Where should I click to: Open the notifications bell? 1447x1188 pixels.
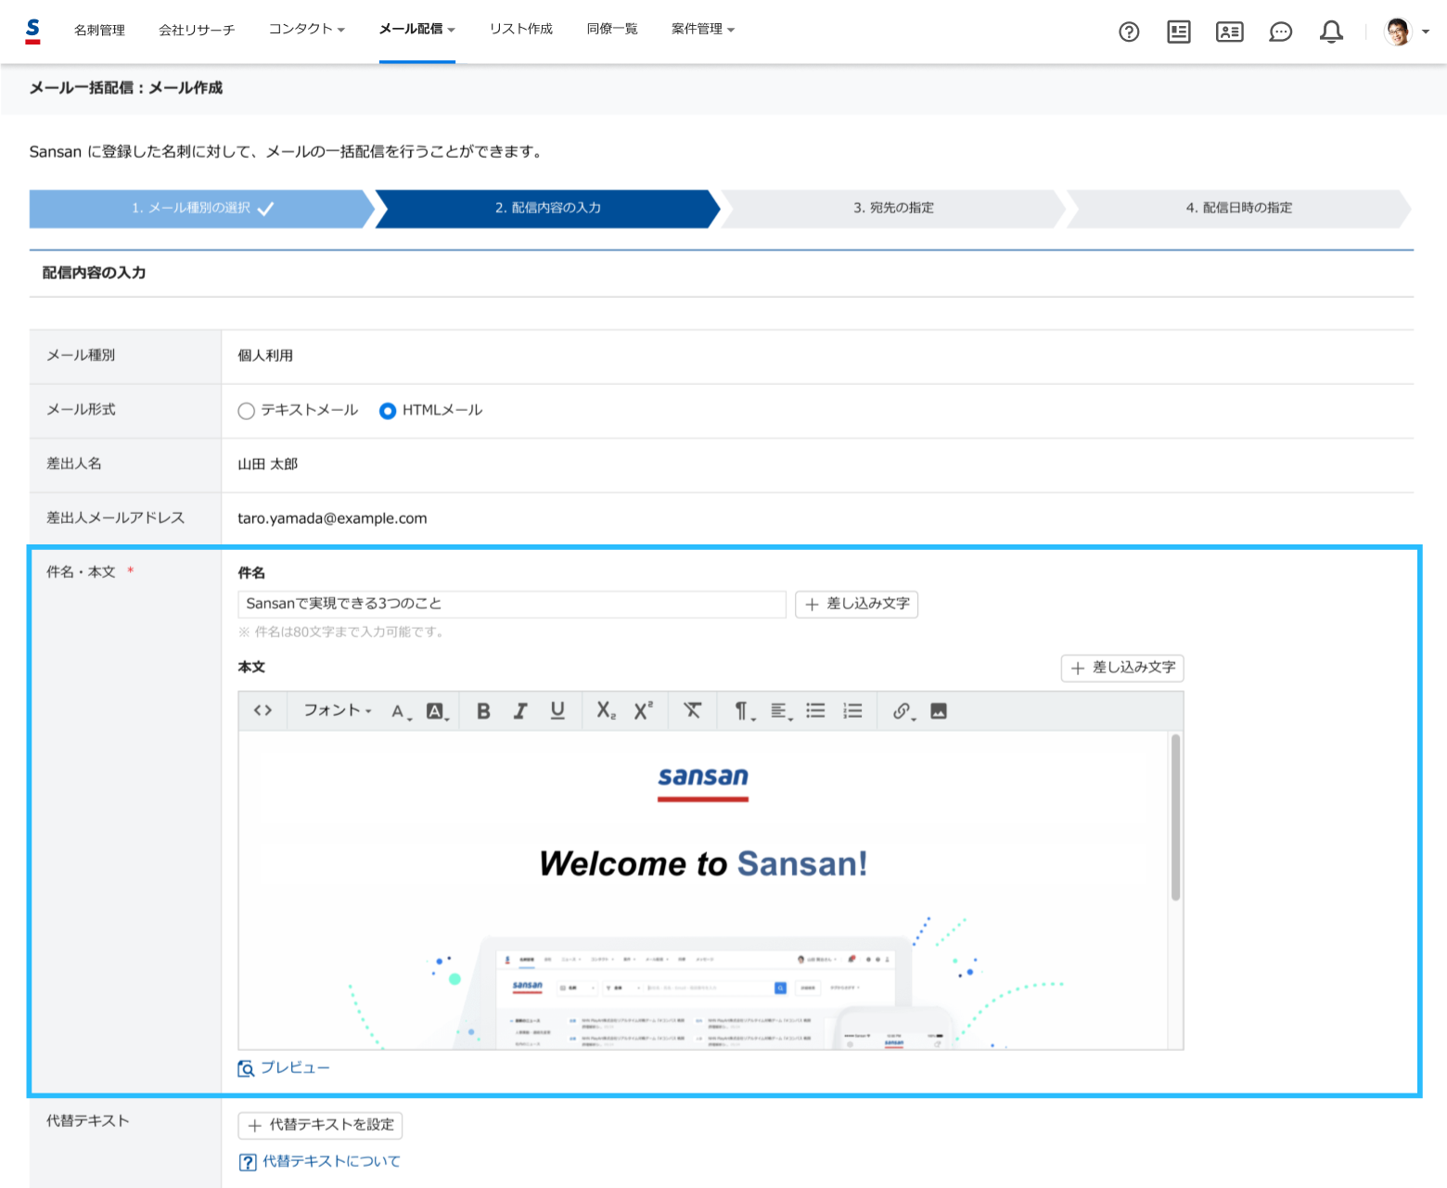pos(1331,32)
